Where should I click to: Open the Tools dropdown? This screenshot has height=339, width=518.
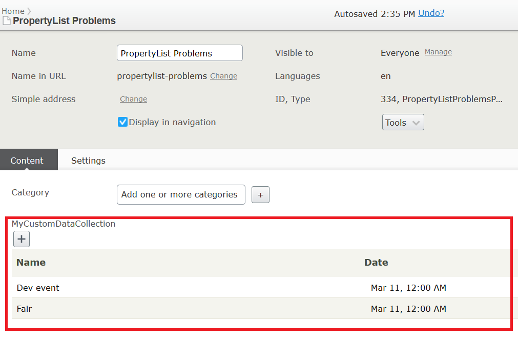pos(403,123)
